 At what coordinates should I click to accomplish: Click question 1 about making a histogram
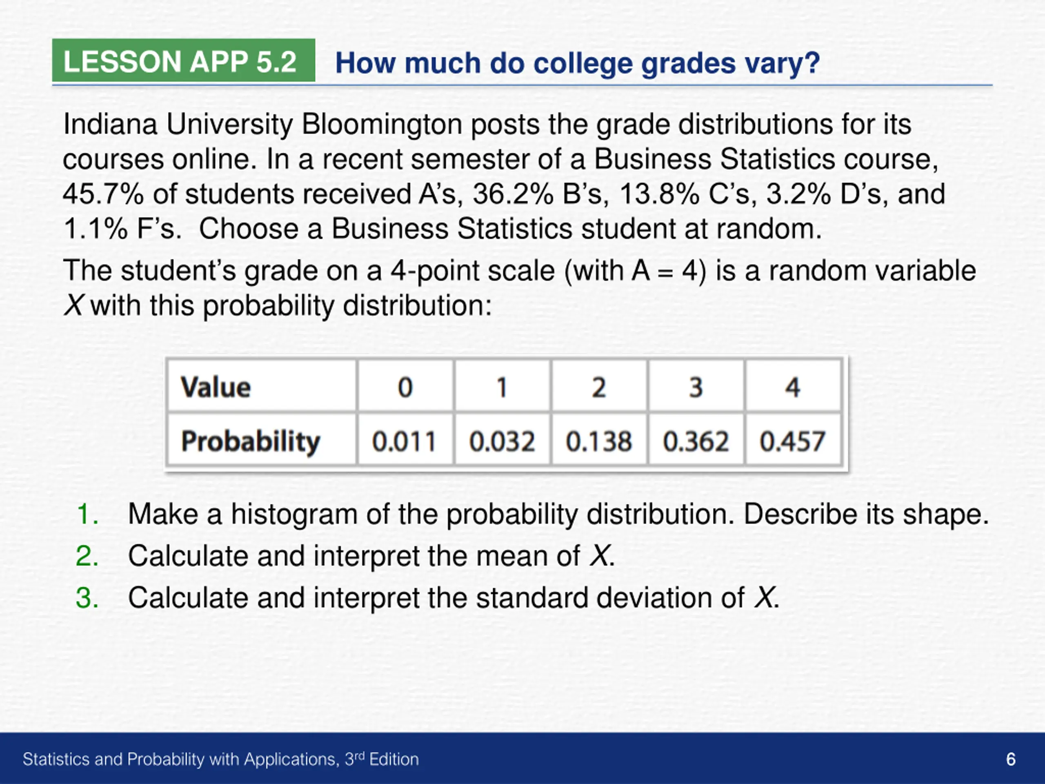coord(532,514)
